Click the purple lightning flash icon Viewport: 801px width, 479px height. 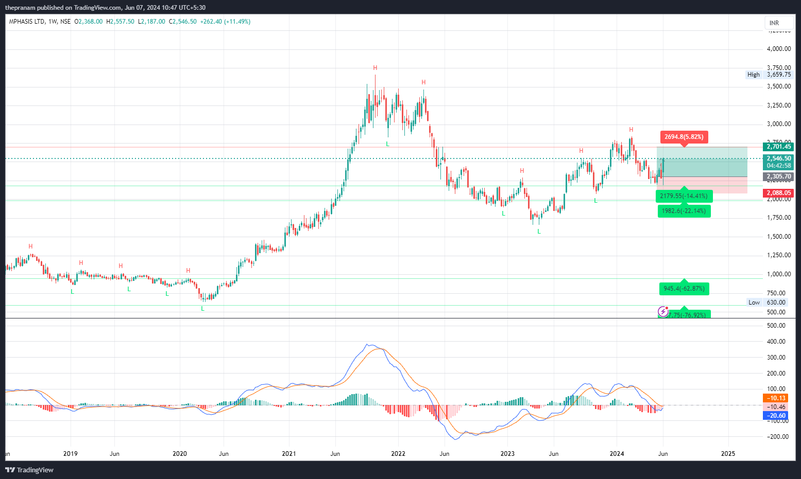coord(663,312)
